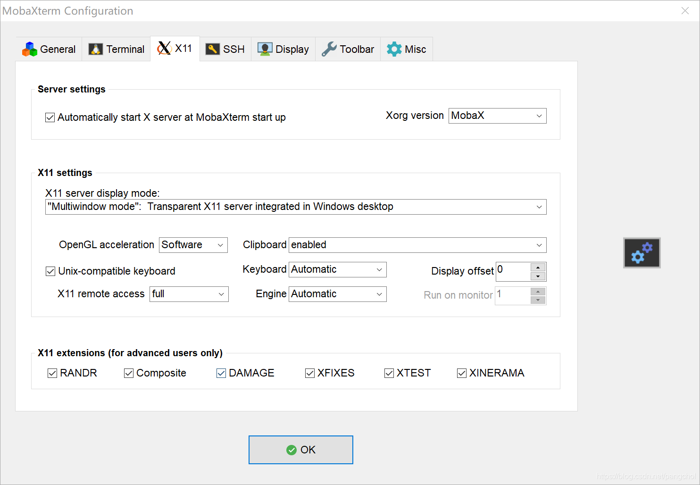The height and width of the screenshot is (485, 700).
Task: Toggle the XINERAMA extension checkbox
Action: [462, 373]
